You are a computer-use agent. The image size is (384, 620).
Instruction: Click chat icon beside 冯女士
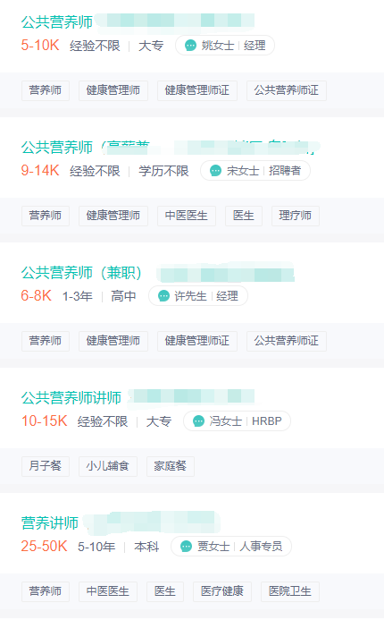(x=198, y=421)
